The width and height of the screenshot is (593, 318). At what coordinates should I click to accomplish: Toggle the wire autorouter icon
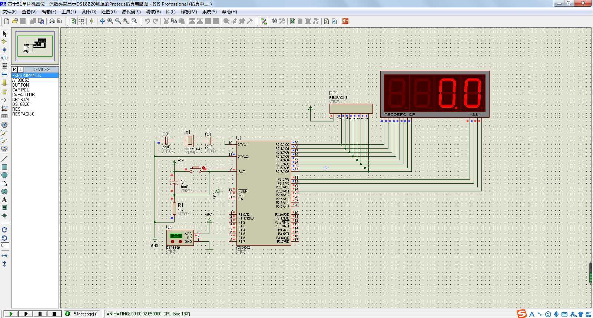click(264, 21)
